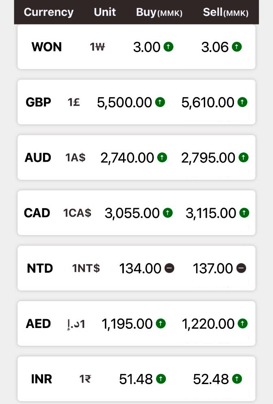Click the up arrow beside INR sell 52.48
The height and width of the screenshot is (404, 273).
[237, 379]
